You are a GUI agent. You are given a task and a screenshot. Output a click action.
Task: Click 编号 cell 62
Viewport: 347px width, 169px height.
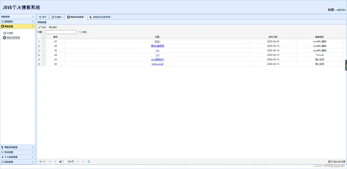(x=56, y=64)
